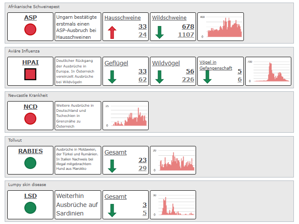Click the Geflügel previous count 62

[142, 79]
